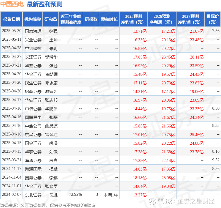Click the 中金公司 institution cell
The width and height of the screenshot is (221, 208).
[x=33, y=126]
